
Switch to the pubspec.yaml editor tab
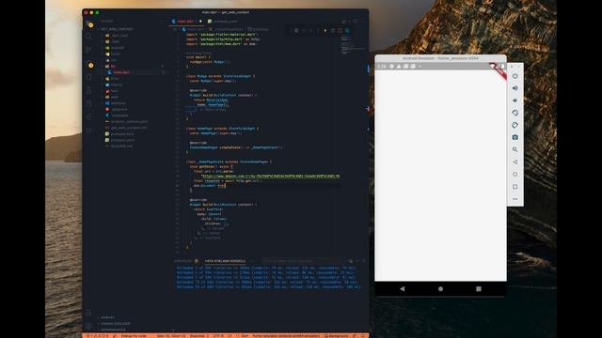223,22
